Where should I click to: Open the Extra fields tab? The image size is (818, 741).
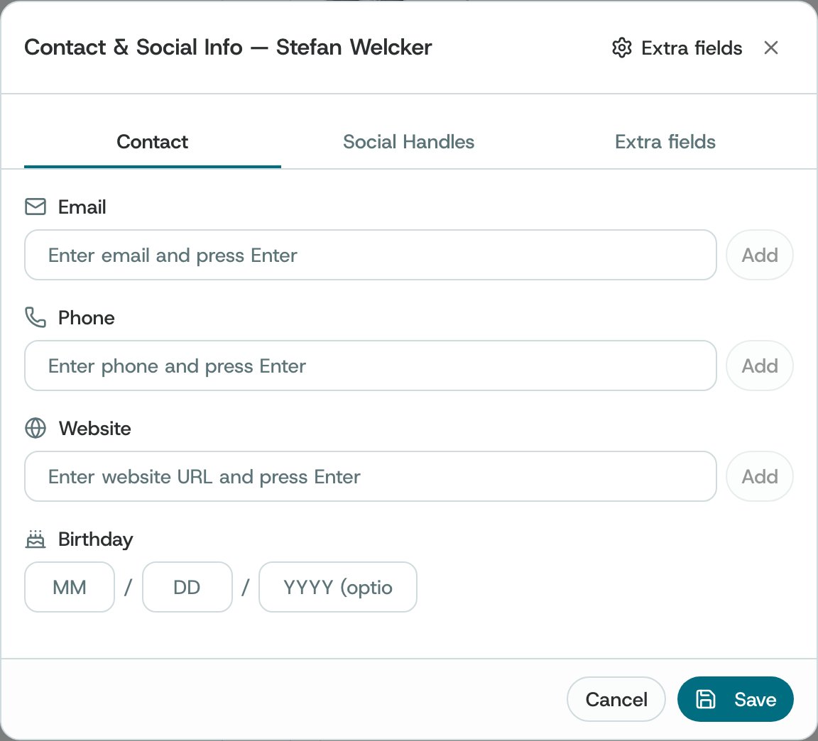(665, 142)
